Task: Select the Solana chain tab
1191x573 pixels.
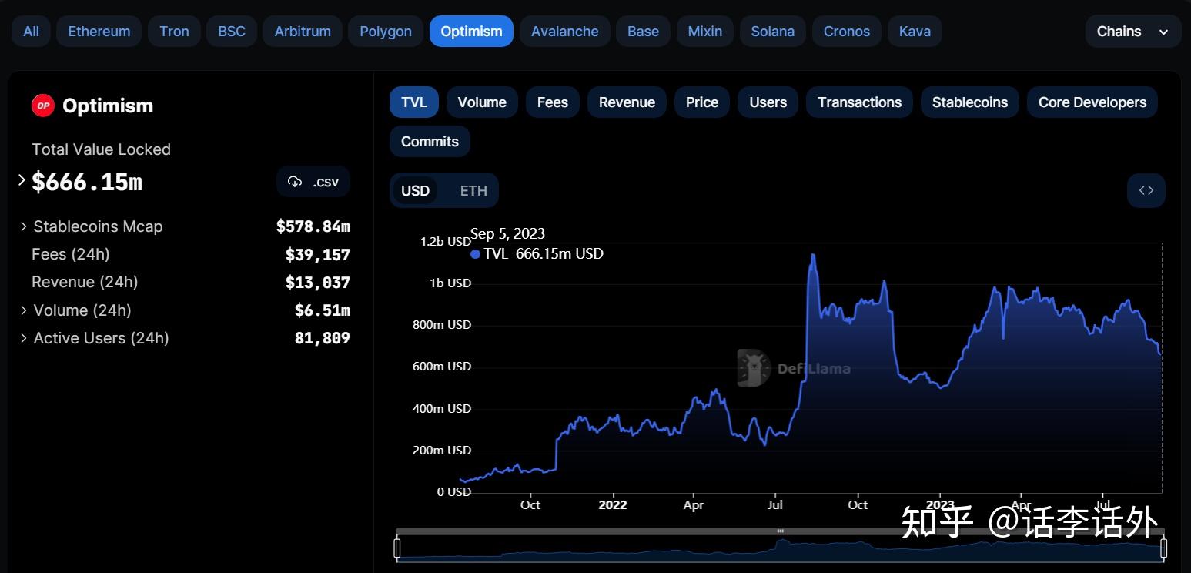Action: coord(773,32)
